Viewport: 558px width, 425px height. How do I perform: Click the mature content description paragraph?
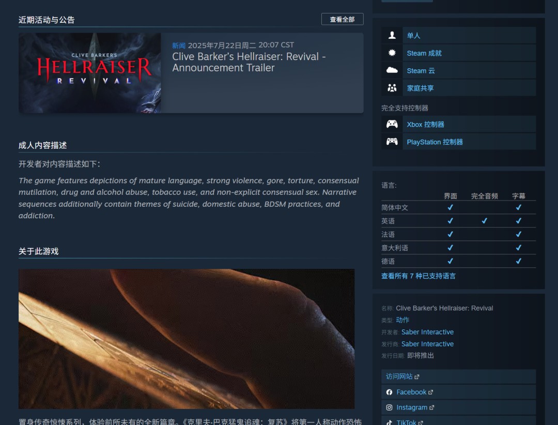(189, 198)
